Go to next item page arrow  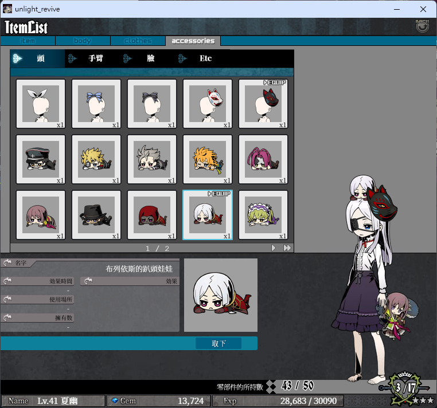(x=274, y=248)
